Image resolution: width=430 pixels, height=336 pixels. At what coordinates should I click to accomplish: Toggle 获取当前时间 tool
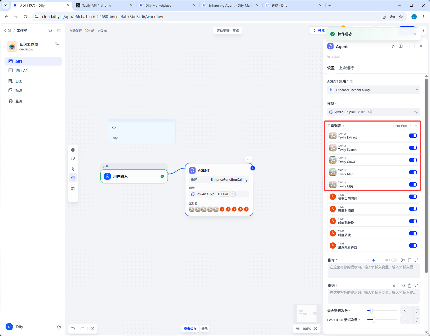point(413,197)
